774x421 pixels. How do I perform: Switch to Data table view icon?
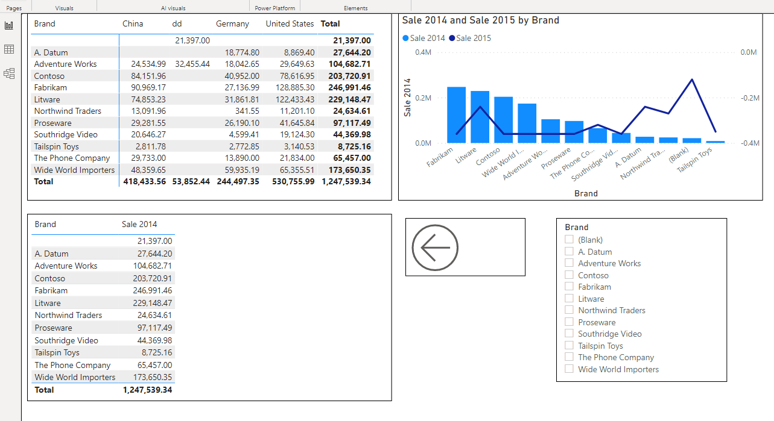[x=9, y=49]
